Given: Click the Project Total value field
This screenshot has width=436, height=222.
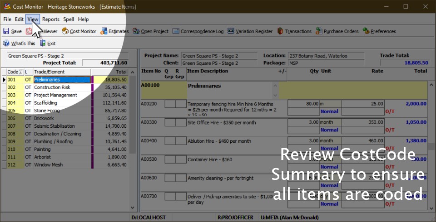Looking at the screenshot, I should [x=105, y=63].
